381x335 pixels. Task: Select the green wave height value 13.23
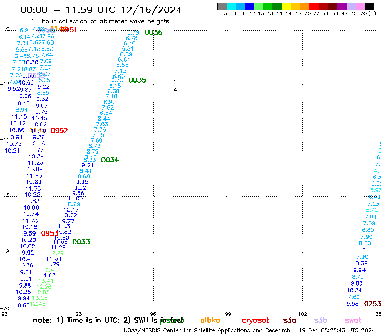[x=40, y=298]
